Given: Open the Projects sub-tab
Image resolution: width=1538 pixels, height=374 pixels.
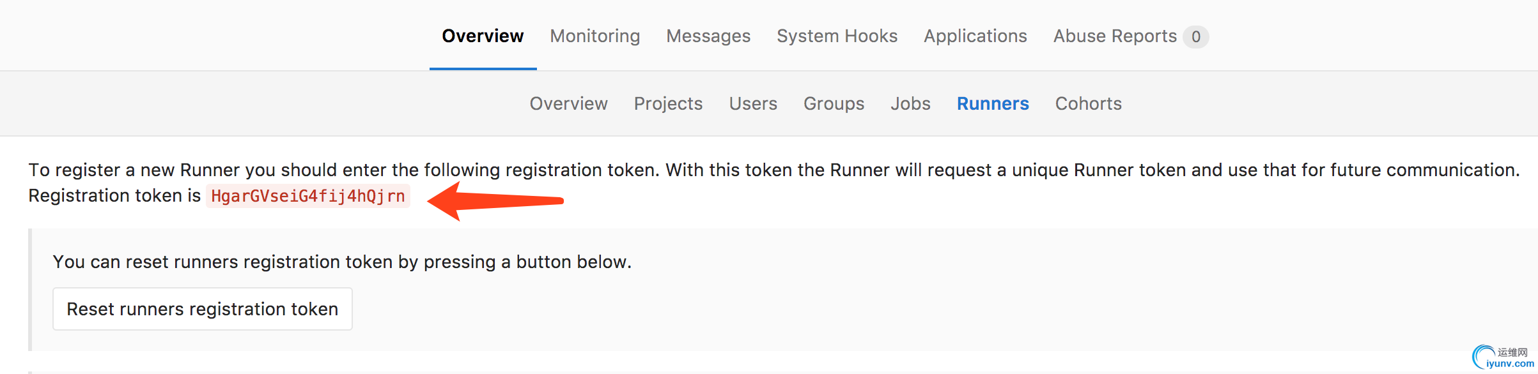Looking at the screenshot, I should point(668,103).
